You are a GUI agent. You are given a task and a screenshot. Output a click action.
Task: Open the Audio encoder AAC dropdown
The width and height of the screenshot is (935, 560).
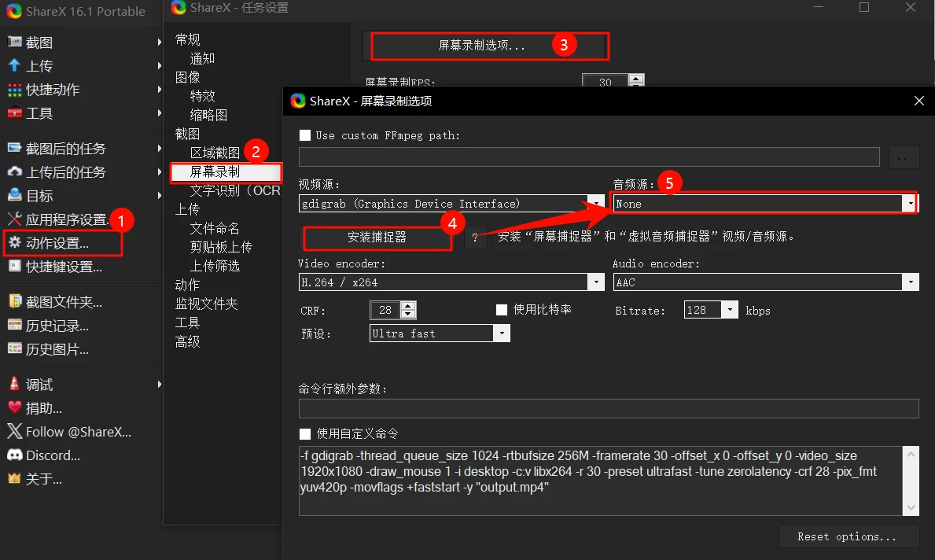point(910,282)
